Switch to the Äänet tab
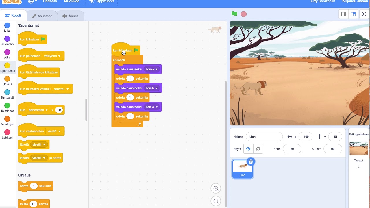Image resolution: width=370 pixels, height=208 pixels. point(70,16)
